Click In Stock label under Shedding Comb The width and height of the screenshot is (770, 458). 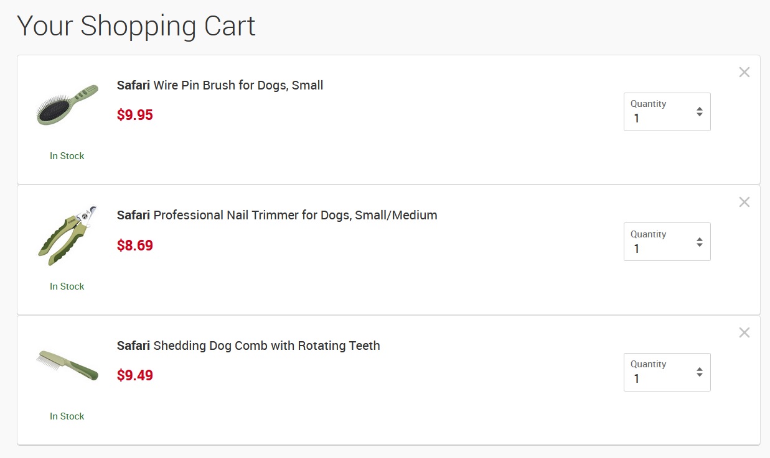tap(67, 416)
